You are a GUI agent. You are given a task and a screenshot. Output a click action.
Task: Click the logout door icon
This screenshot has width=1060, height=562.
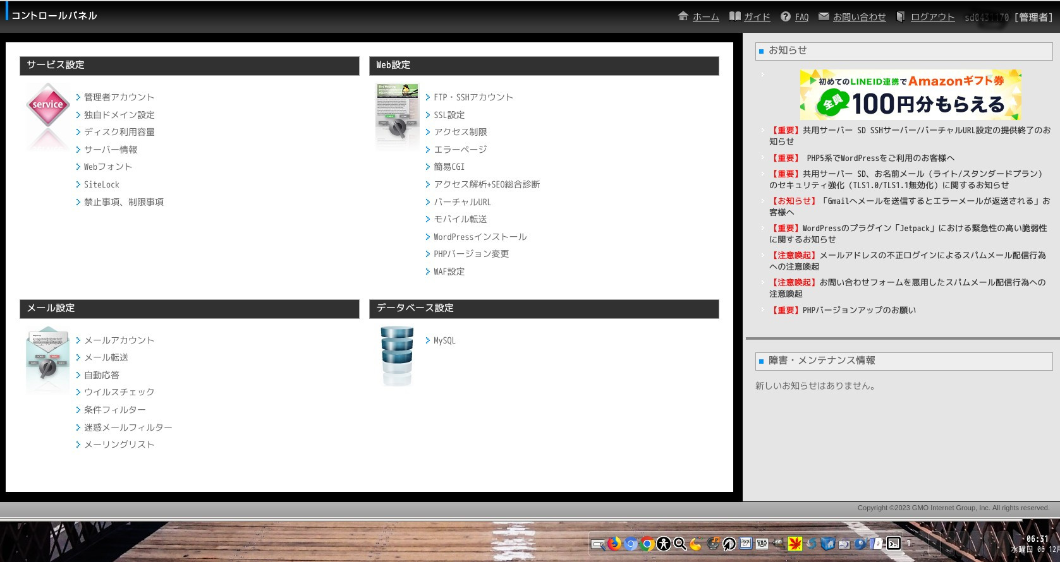tap(901, 16)
